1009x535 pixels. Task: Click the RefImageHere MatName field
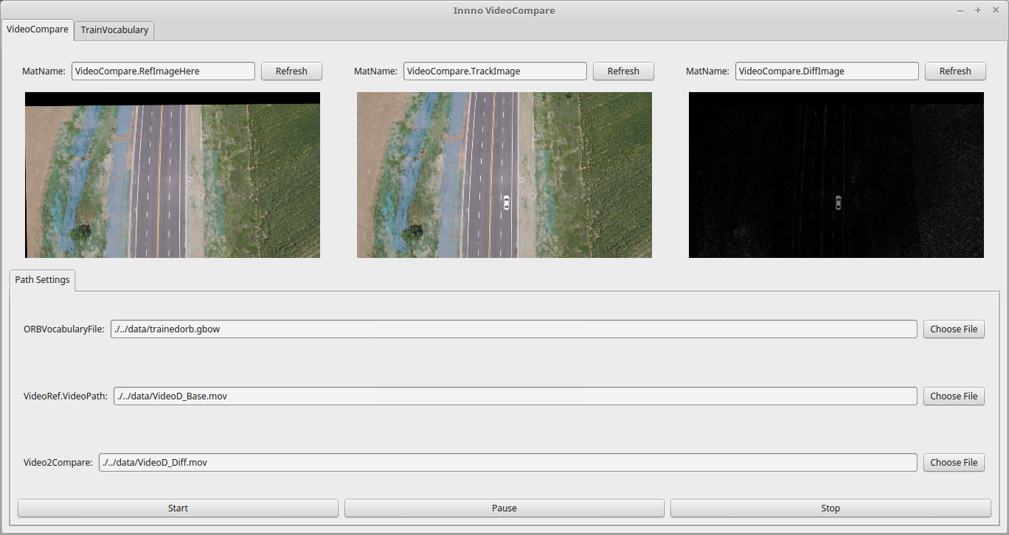(x=163, y=71)
